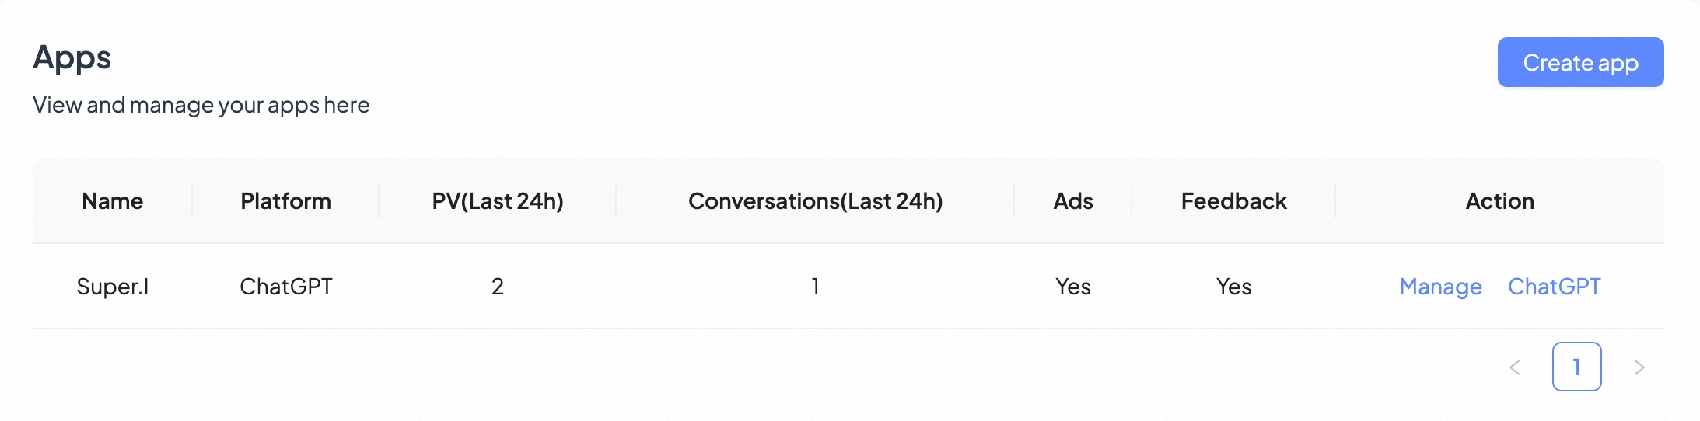The height and width of the screenshot is (421, 1700).
Task: Click the Yes value under Ads
Action: click(x=1073, y=287)
